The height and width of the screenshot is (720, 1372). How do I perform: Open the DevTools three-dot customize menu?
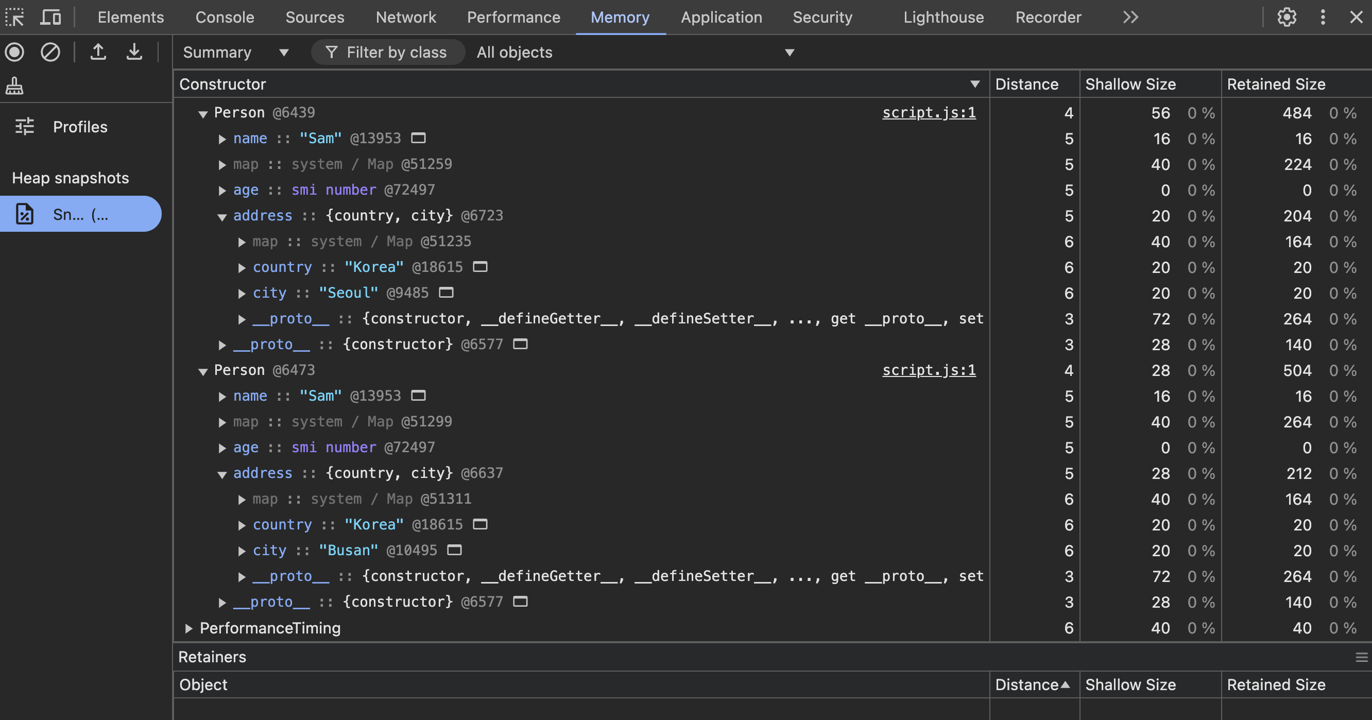pyautogui.click(x=1323, y=17)
